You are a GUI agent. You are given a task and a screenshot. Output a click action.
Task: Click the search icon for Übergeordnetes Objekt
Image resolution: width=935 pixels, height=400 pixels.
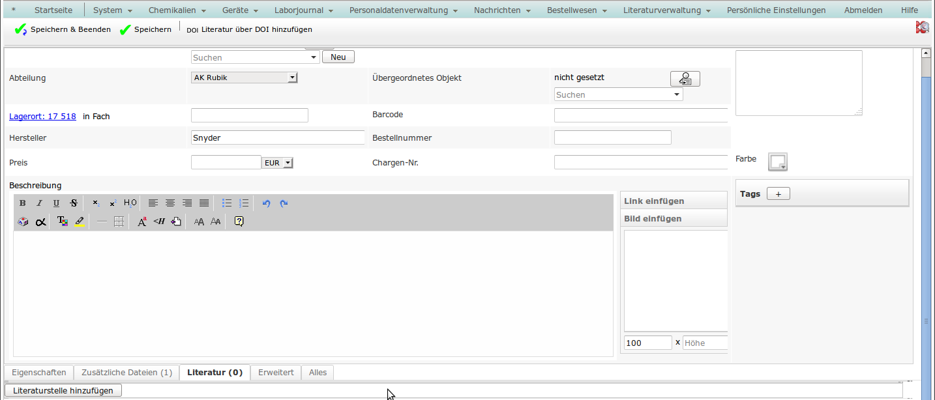685,79
